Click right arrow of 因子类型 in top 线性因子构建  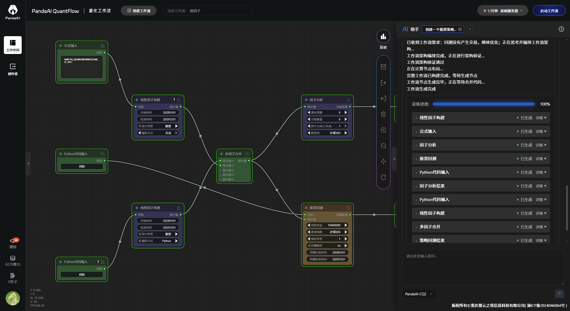[x=176, y=126]
